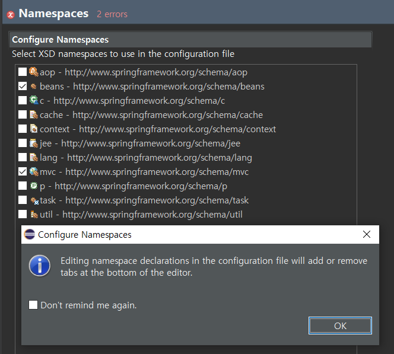
Task: Select the lang schema row text
Action: click(x=146, y=158)
